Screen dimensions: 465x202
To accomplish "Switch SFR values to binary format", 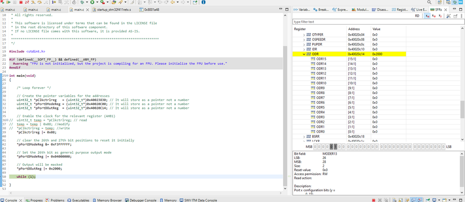I will [x=440, y=16].
